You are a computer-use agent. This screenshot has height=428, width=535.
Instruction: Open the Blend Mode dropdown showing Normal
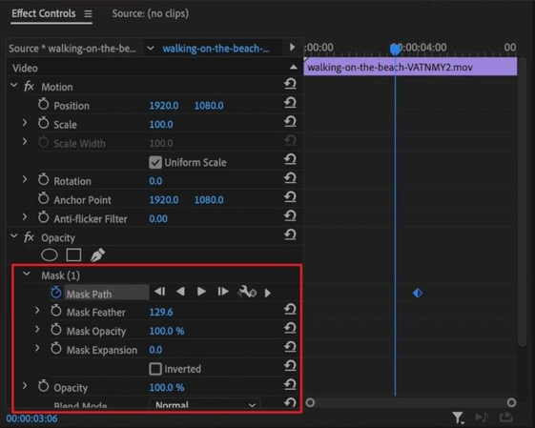point(205,405)
